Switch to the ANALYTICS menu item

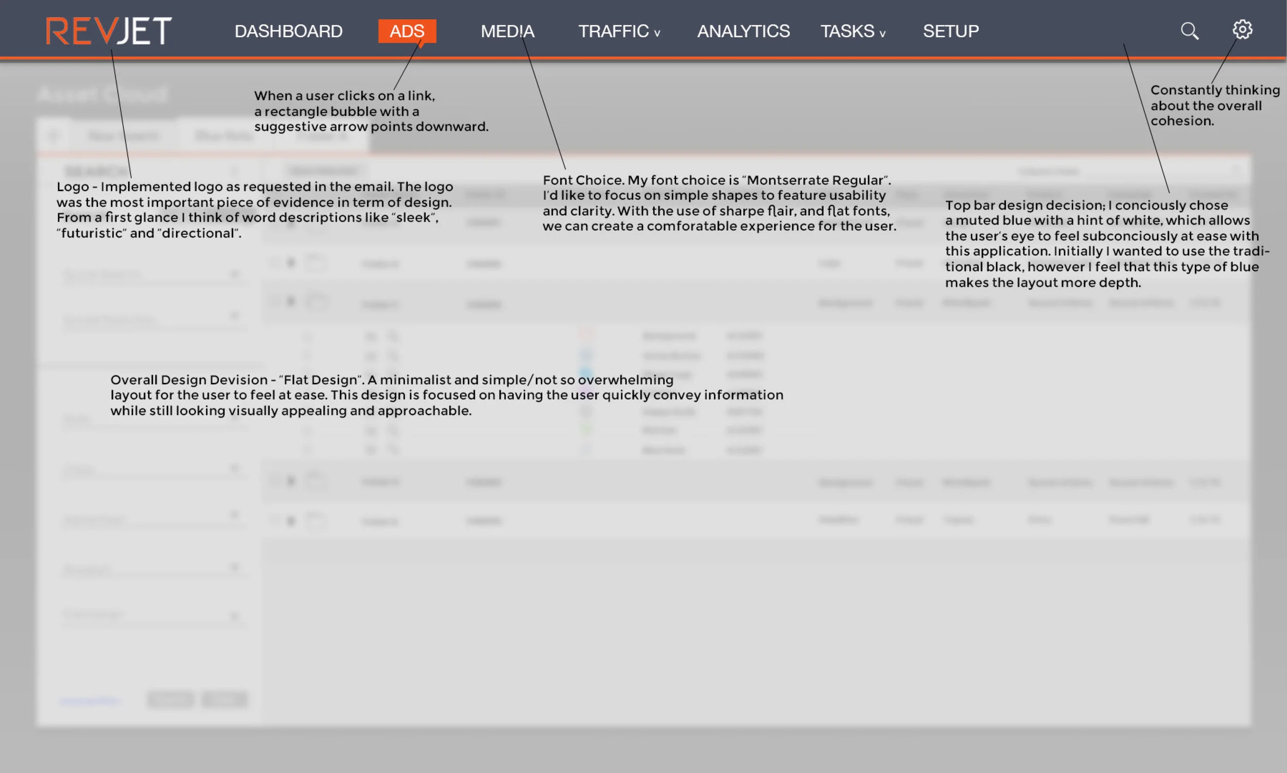coord(743,31)
